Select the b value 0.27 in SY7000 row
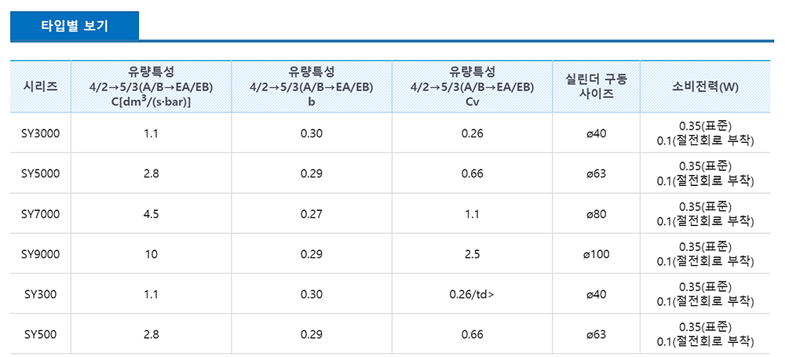Image resolution: width=785 pixels, height=357 pixels. [x=312, y=213]
